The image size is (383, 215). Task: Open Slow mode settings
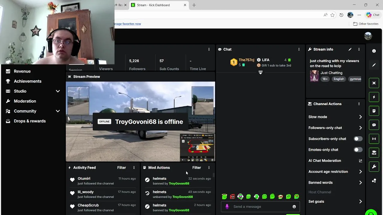335,117
